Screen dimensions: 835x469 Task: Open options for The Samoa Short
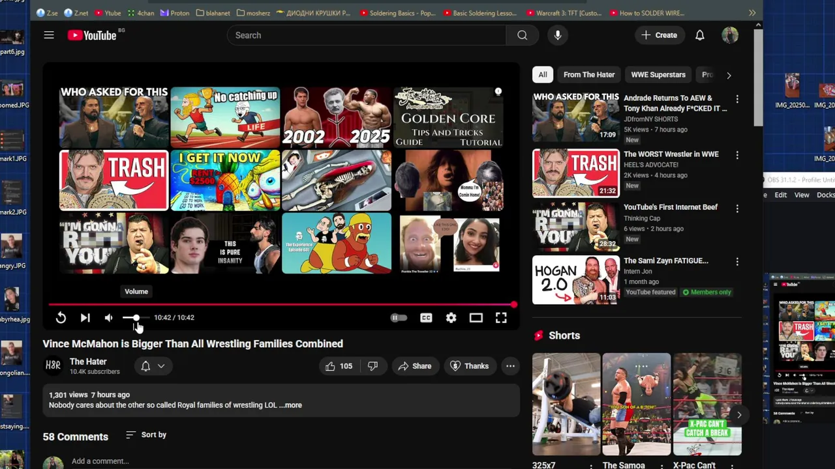[x=661, y=466]
